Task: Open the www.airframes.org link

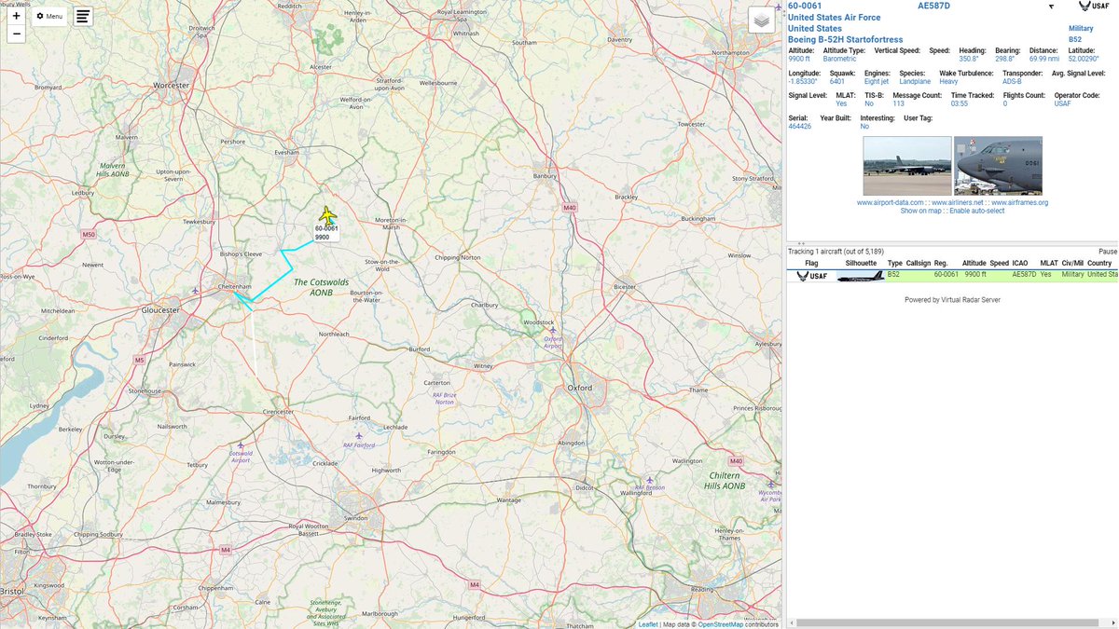Action: click(1020, 202)
